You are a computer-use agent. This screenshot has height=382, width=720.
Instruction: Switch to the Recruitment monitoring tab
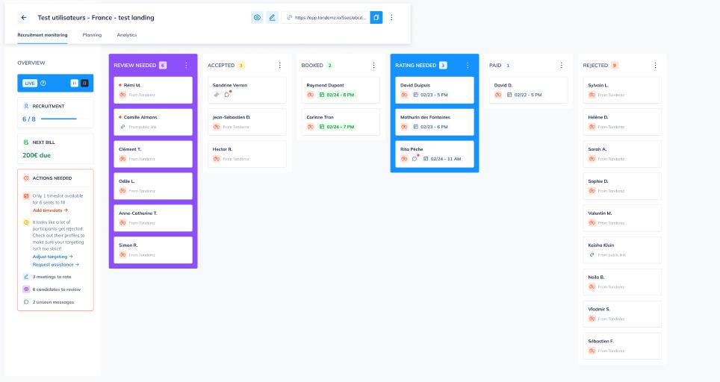point(43,35)
